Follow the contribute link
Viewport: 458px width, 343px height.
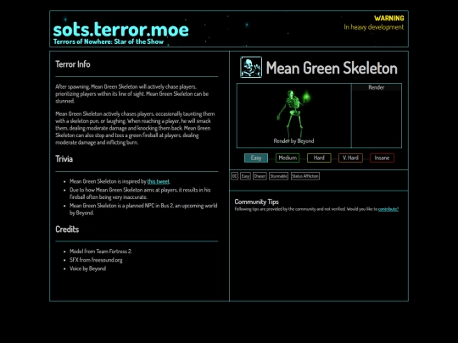point(388,209)
